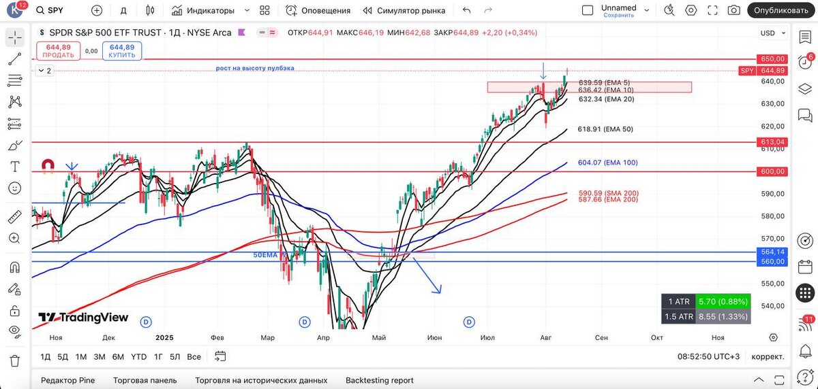Expand the bottom panel with chevron up
The image size is (818, 389).
click(x=759, y=379)
